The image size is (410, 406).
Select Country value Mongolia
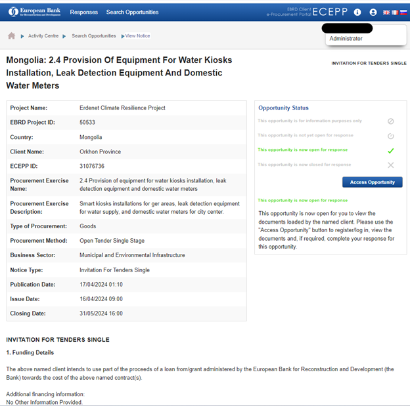pos(91,137)
